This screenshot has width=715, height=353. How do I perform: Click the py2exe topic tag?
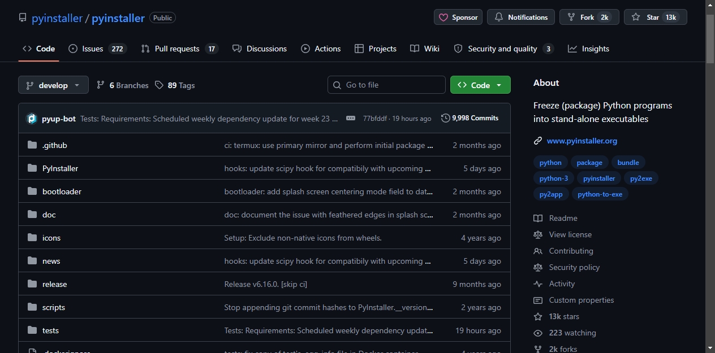point(641,178)
